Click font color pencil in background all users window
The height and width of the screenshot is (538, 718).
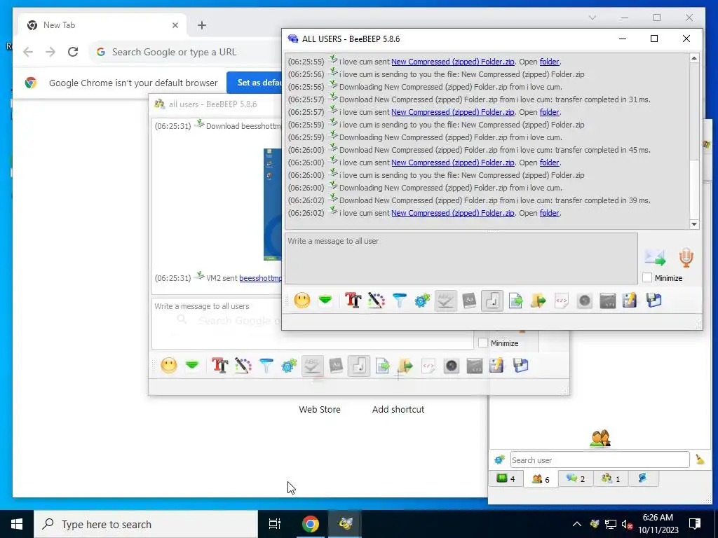pyautogui.click(x=243, y=366)
